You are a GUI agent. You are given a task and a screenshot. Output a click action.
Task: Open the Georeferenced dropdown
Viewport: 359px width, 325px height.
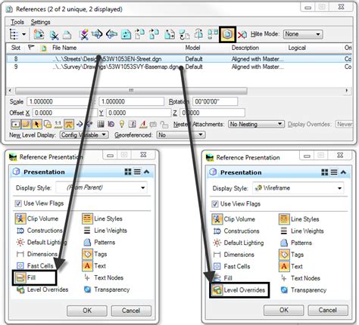click(181, 135)
